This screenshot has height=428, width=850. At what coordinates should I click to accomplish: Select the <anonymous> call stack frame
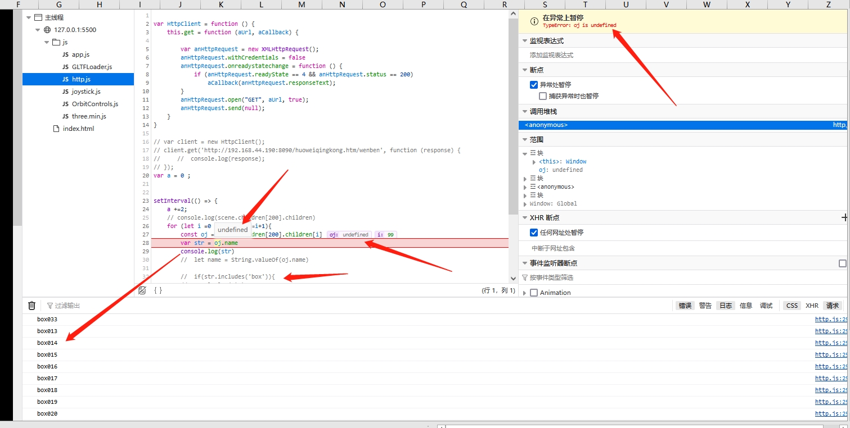click(682, 125)
